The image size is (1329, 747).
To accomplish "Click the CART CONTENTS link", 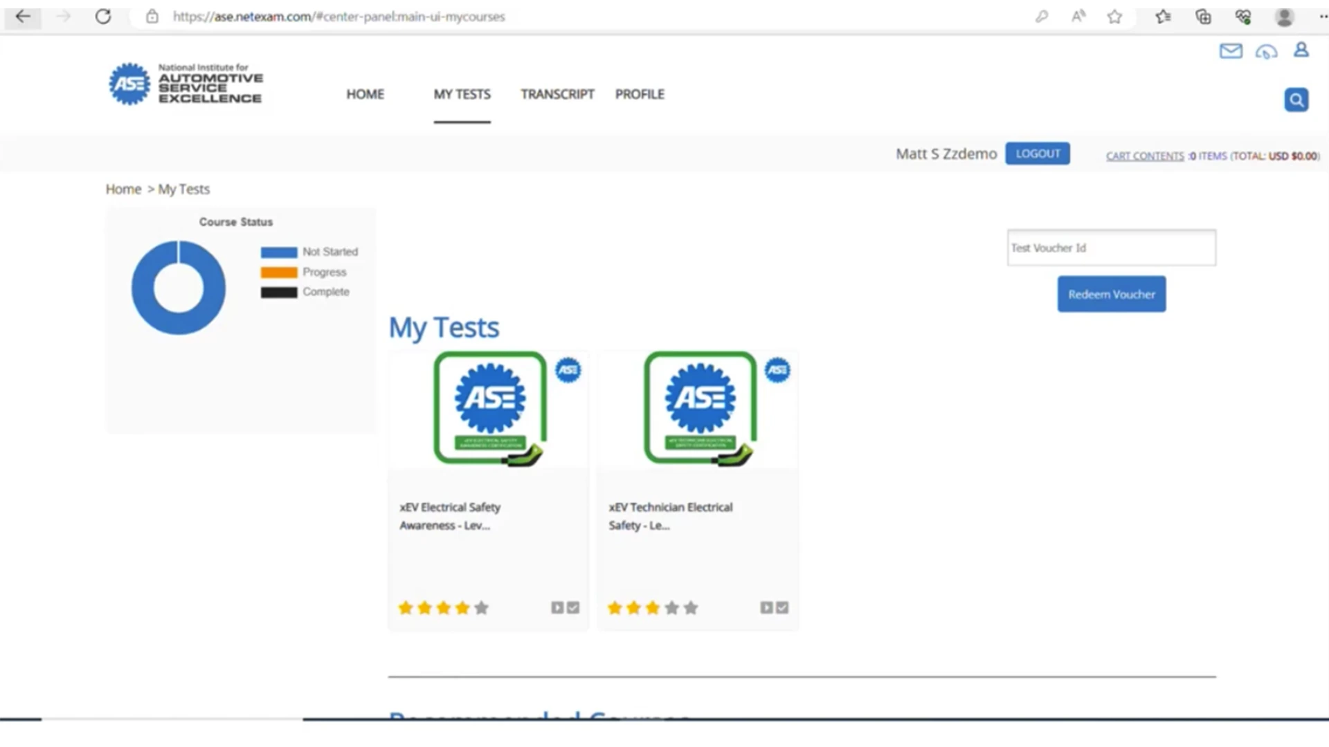I will (x=1145, y=156).
